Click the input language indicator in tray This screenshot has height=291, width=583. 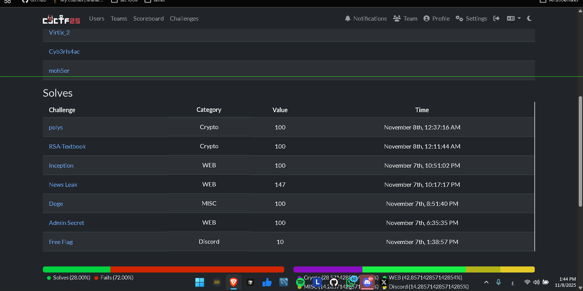coord(512,283)
